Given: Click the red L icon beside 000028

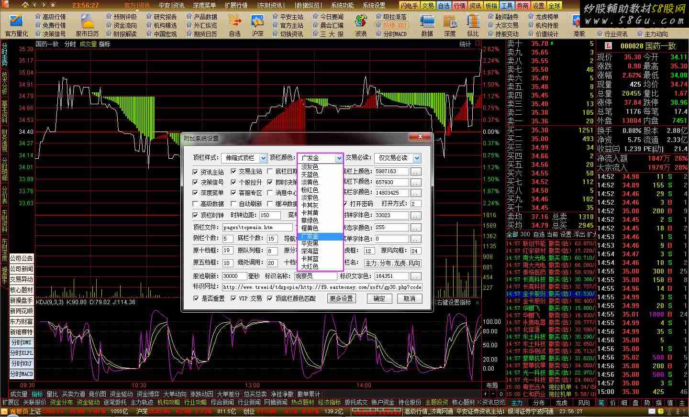Looking at the screenshot, I should point(608,46).
